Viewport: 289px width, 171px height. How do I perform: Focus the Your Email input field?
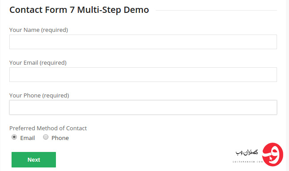point(143,75)
